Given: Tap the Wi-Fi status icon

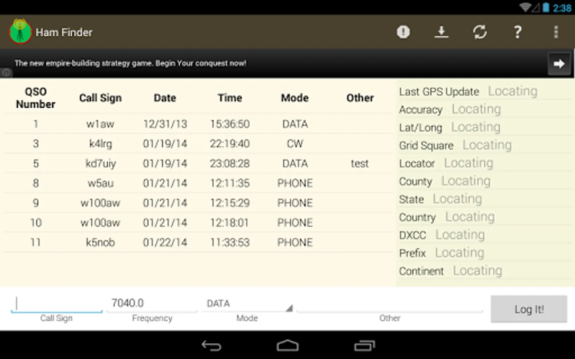Looking at the screenshot, I should (525, 7).
